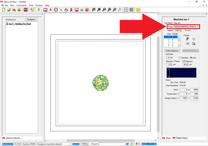This screenshot has width=208, height=146.
Task: Open the status bar message log dropdown
Action: point(70,144)
